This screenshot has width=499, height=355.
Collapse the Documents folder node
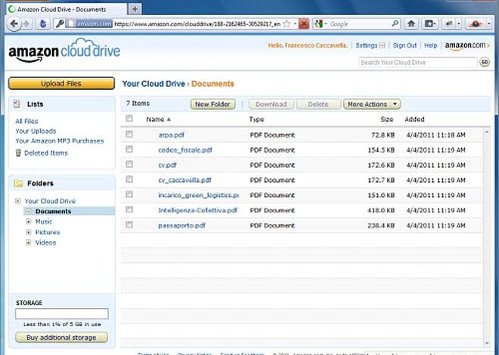(x=29, y=211)
